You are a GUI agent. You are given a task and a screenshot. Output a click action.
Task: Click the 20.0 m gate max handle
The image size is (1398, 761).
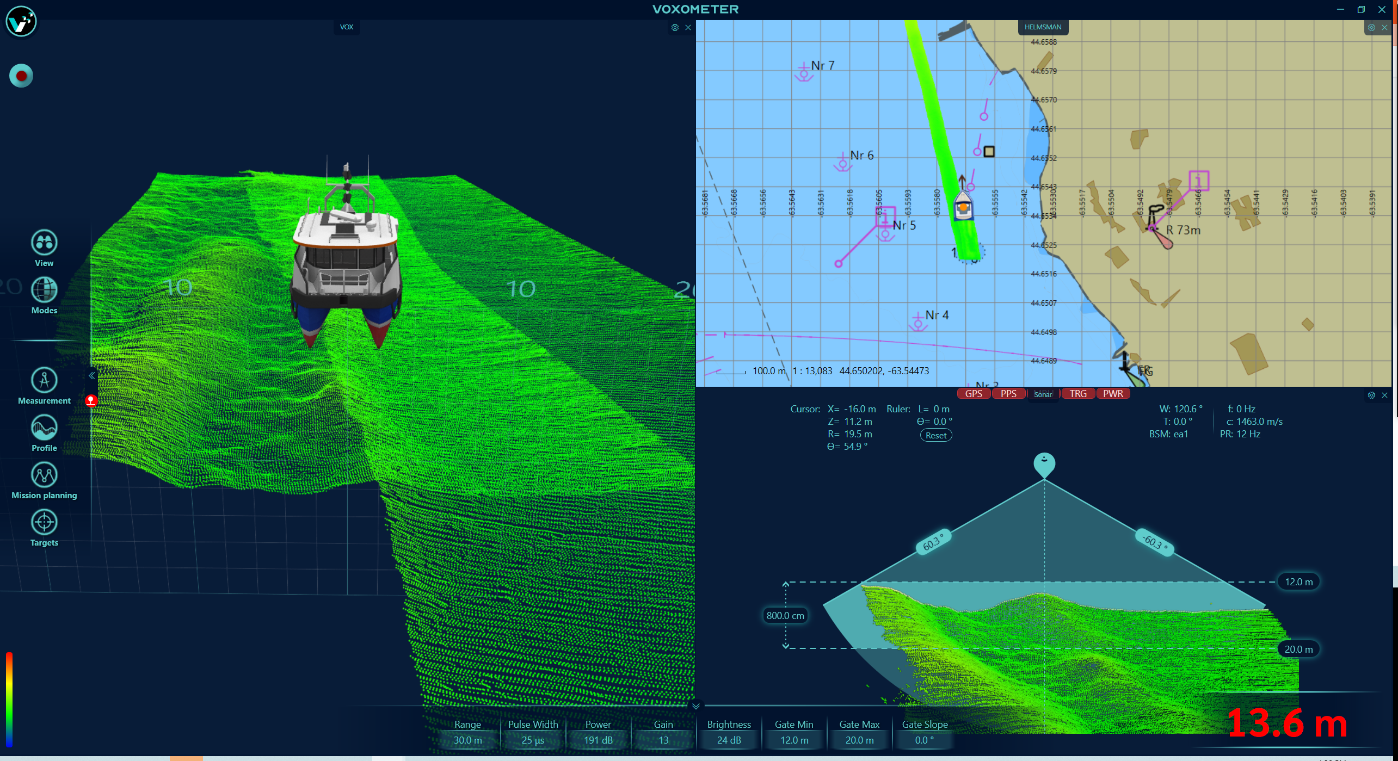(x=1298, y=649)
